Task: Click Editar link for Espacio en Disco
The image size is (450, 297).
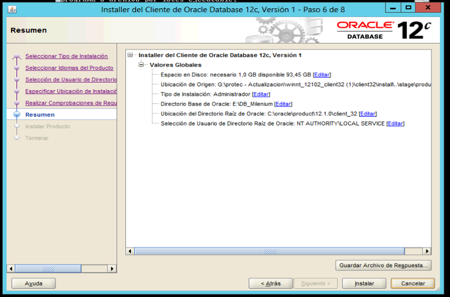Action: click(322, 75)
